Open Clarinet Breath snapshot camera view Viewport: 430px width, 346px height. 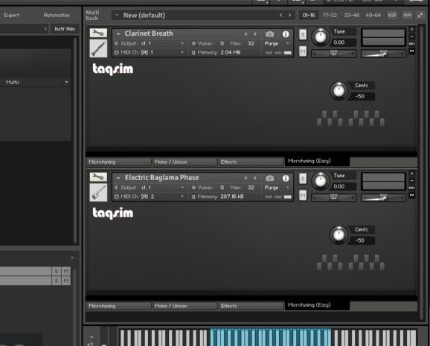(269, 34)
